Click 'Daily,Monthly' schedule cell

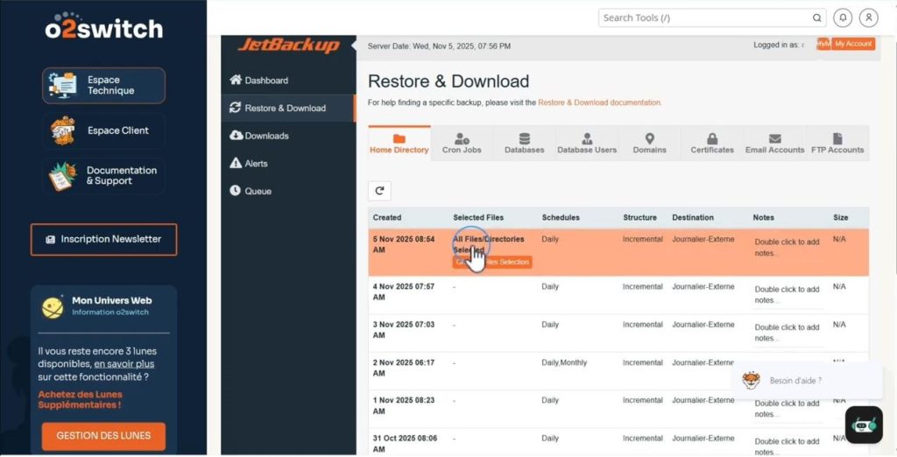564,362
